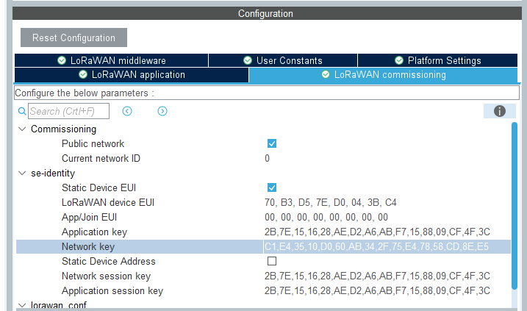Switch to the LoRaWAN application tab
Image resolution: width=527 pixels, height=311 pixels.
pyautogui.click(x=132, y=75)
